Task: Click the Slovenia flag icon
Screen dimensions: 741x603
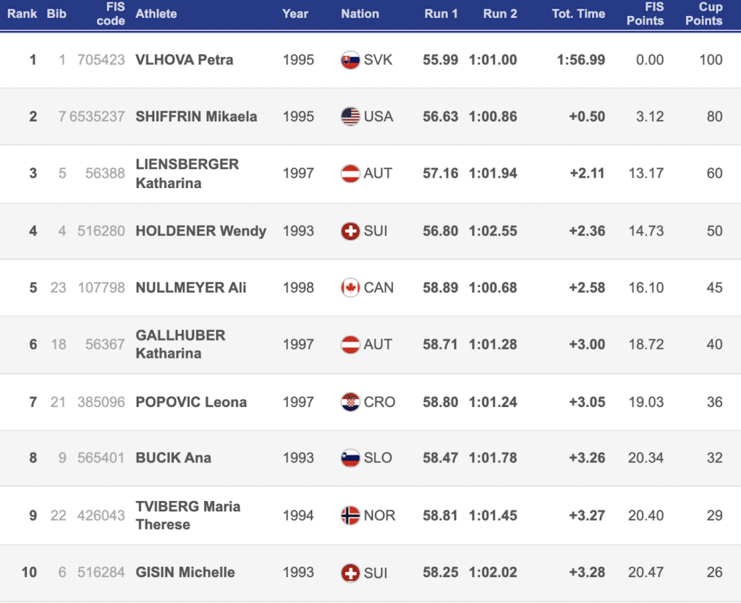Action: pyautogui.click(x=350, y=458)
